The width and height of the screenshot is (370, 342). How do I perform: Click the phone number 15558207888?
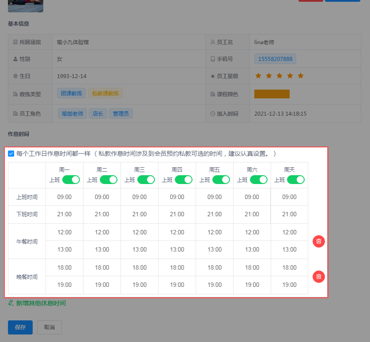point(275,59)
